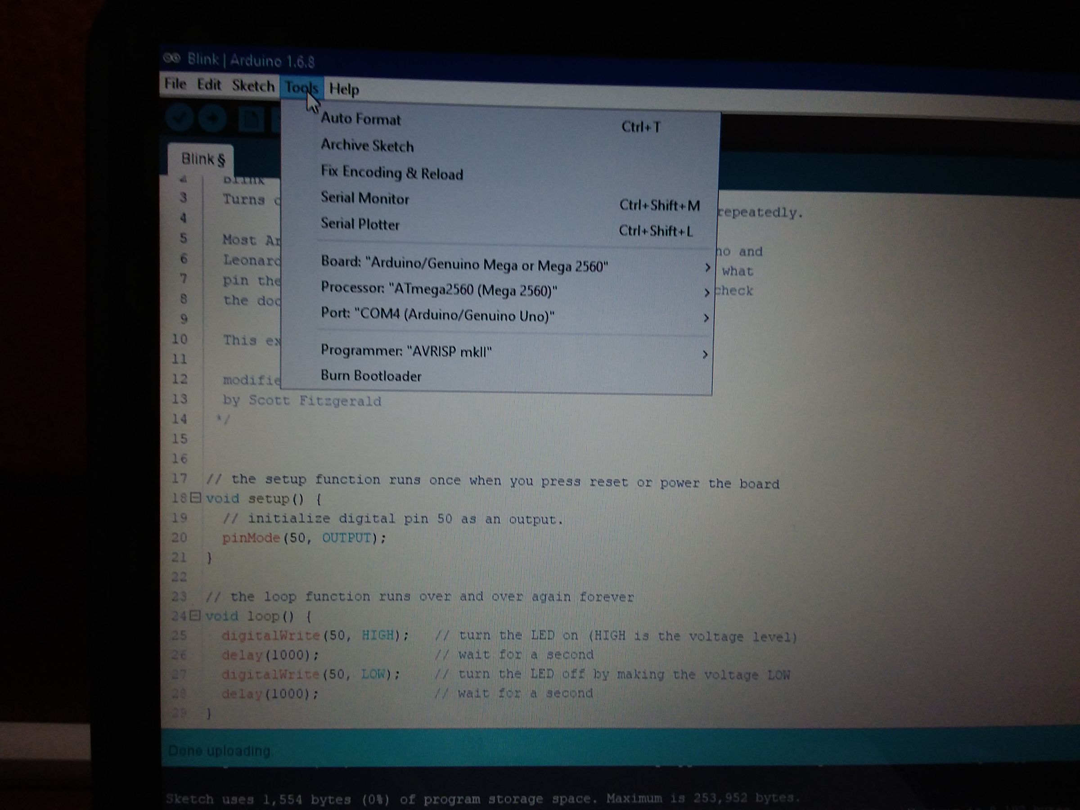The height and width of the screenshot is (810, 1080).
Task: Click the Arduino logo in the title bar
Action: pos(172,58)
